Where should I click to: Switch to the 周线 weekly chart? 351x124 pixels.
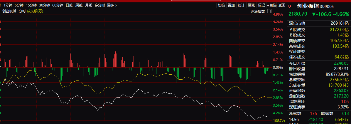[79, 5]
